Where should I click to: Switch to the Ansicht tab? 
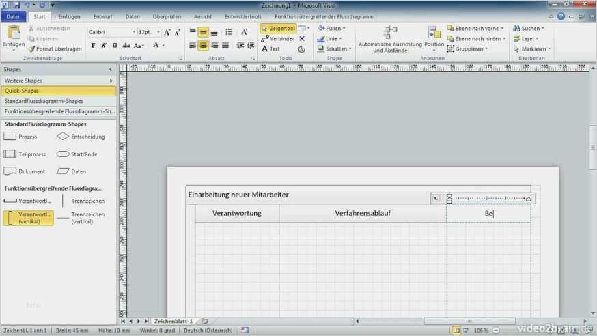point(203,17)
